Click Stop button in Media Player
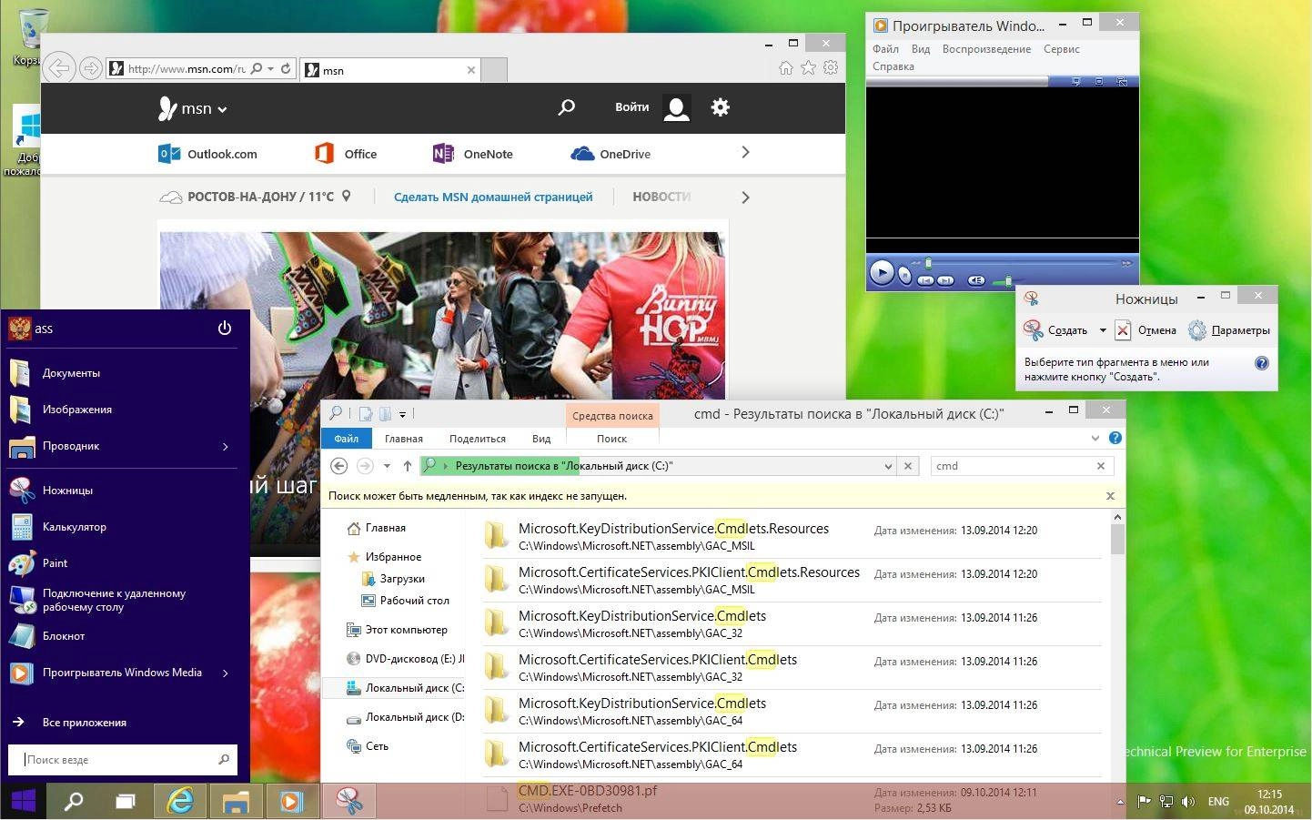The height and width of the screenshot is (820, 1312). tap(904, 275)
